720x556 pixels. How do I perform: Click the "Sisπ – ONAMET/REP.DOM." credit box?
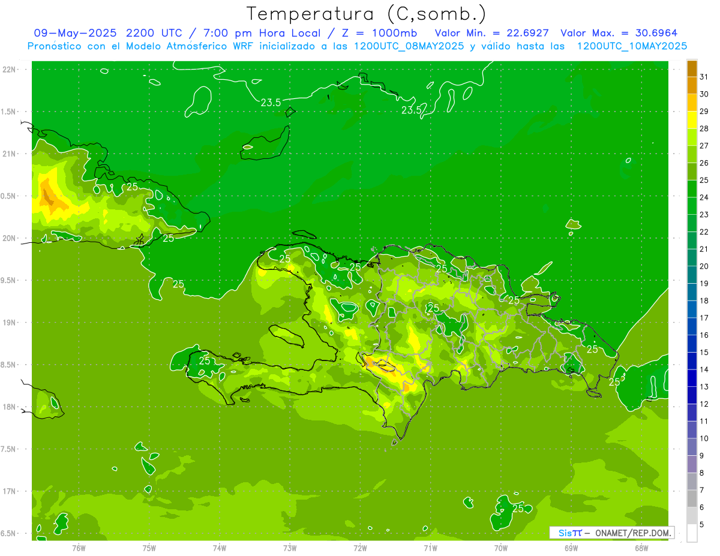point(612,533)
